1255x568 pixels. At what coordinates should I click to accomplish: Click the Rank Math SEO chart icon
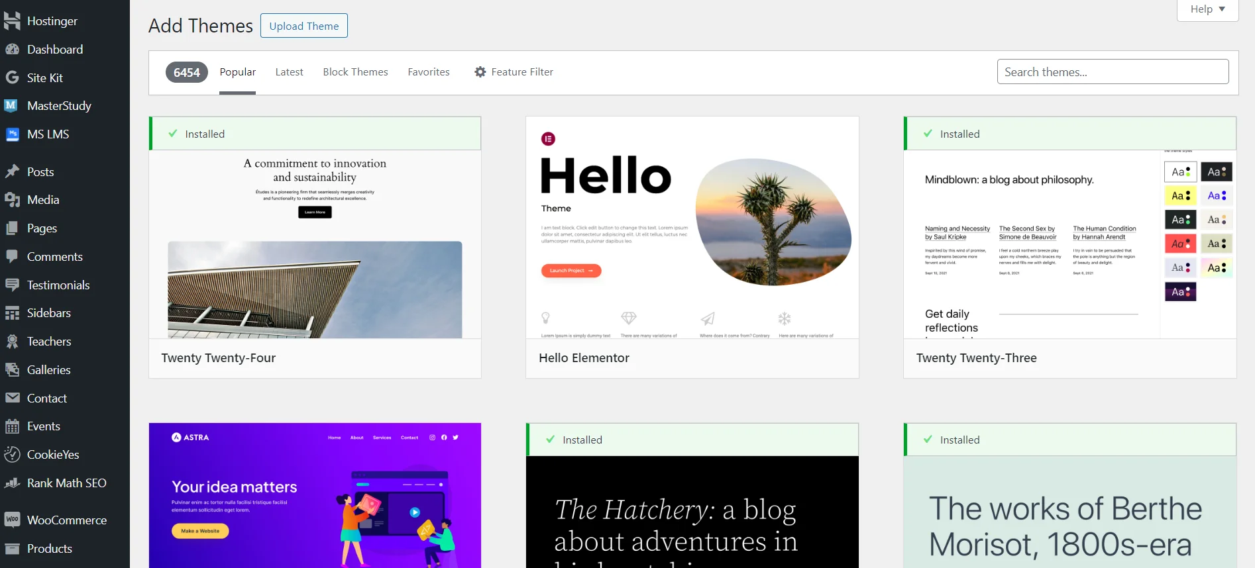pyautogui.click(x=12, y=483)
